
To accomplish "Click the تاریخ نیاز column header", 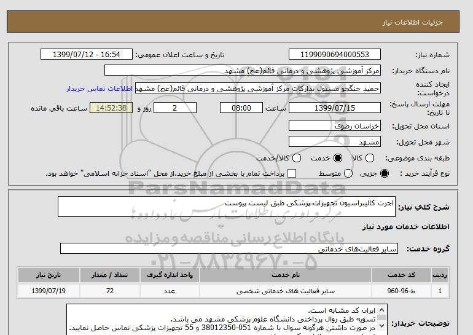I will (x=49, y=275).
